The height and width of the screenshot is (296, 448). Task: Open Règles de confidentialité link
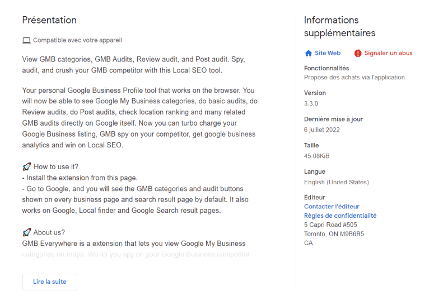click(340, 216)
